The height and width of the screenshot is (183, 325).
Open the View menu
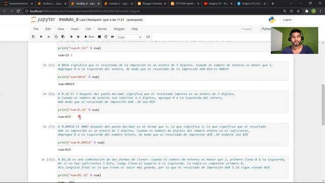61,29
